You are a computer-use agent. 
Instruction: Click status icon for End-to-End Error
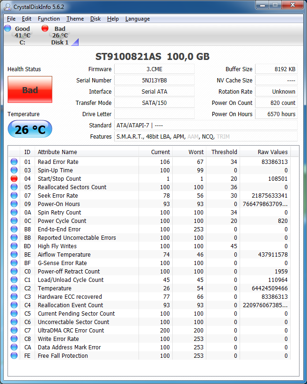[14, 229]
